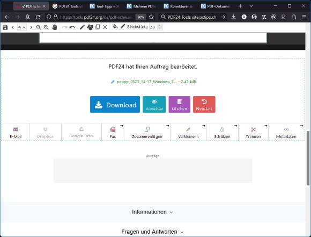311x237 pixels.
Task: Select the fill color bucket icon
Action: coord(115,27)
